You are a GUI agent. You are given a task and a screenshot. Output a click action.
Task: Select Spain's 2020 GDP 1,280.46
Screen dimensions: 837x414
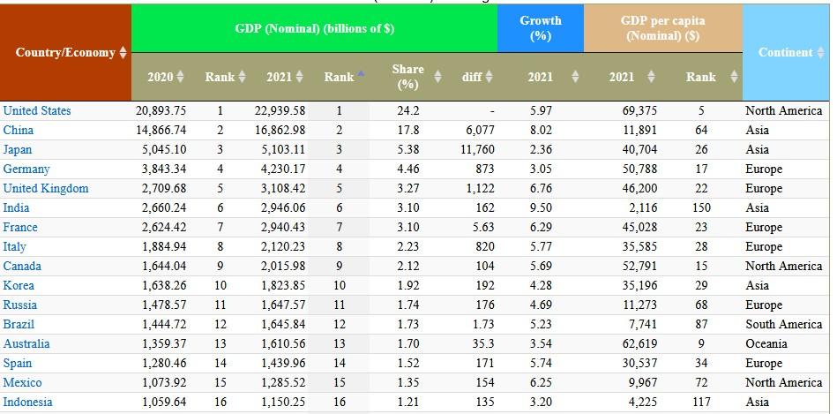pos(164,363)
